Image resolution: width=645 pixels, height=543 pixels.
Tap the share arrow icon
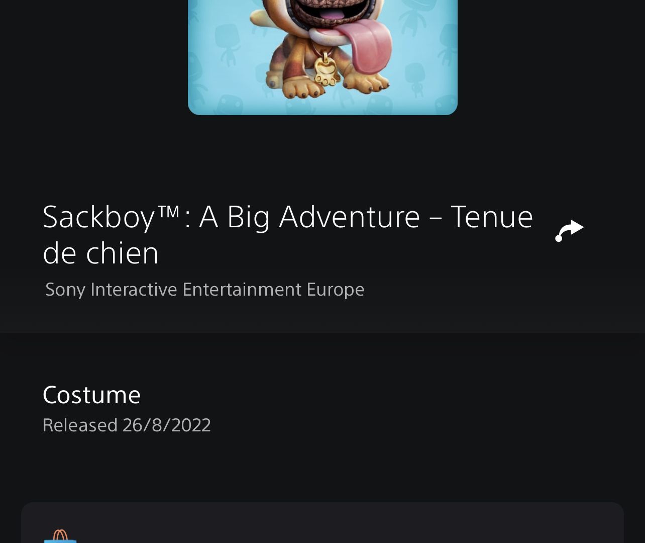coord(569,231)
